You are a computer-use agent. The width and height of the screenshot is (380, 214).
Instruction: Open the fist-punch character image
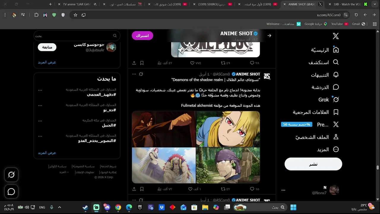point(164,129)
